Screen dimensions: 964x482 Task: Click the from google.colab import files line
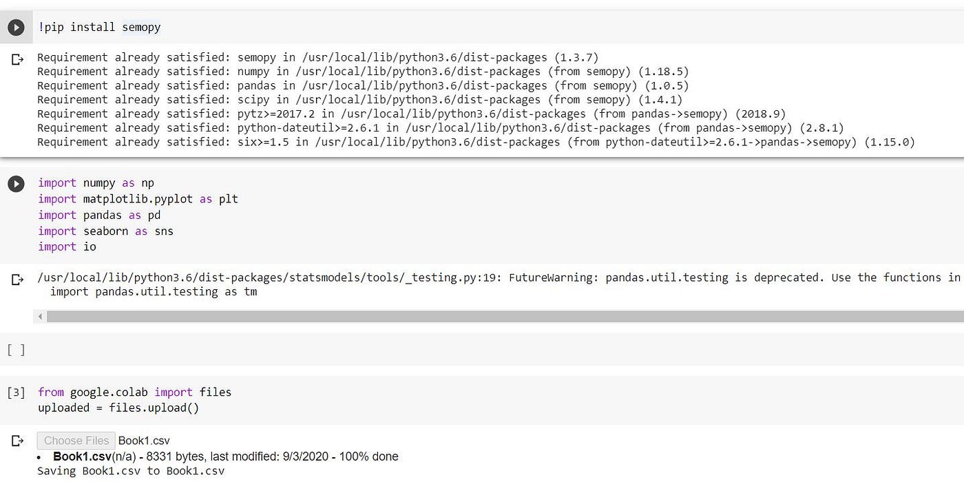click(134, 392)
